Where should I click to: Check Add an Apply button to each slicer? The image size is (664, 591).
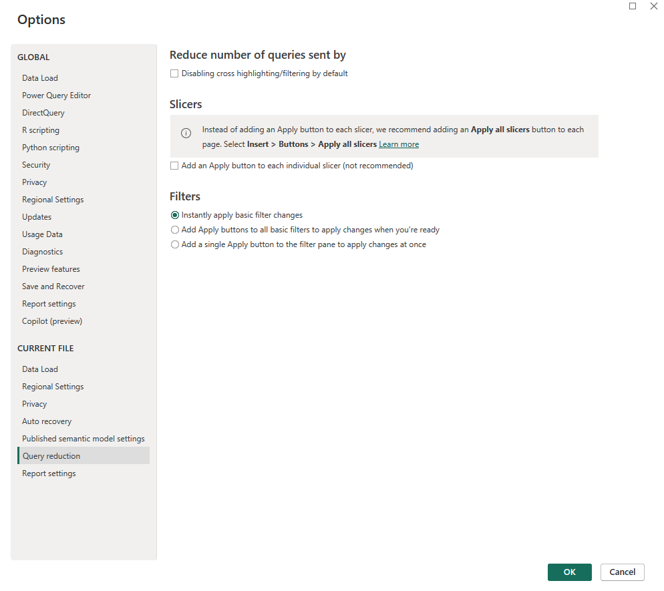pyautogui.click(x=174, y=166)
